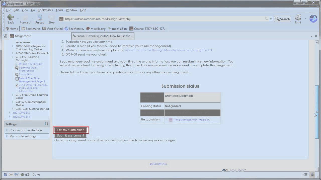This screenshot has width=321, height=180.
Task: Click the Forward navigation button
Action: point(25,19)
